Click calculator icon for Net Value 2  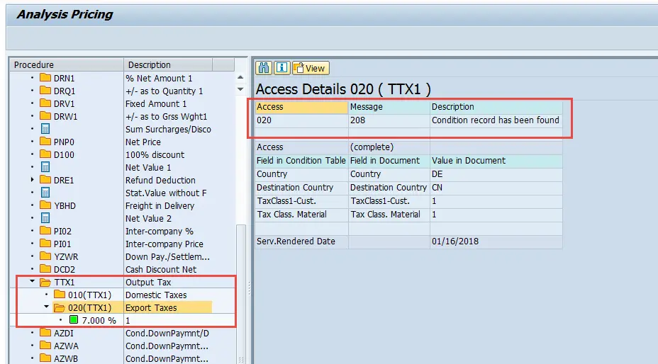point(45,218)
